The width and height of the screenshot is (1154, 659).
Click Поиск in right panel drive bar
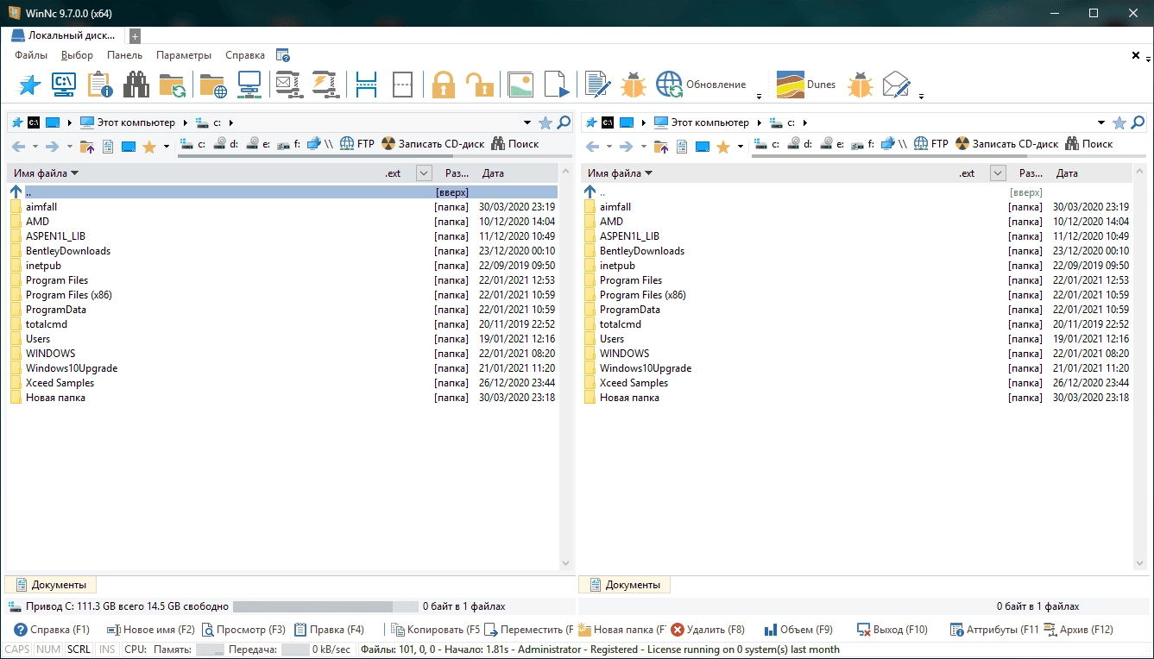[1088, 144]
